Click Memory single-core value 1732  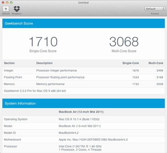(136, 84)
